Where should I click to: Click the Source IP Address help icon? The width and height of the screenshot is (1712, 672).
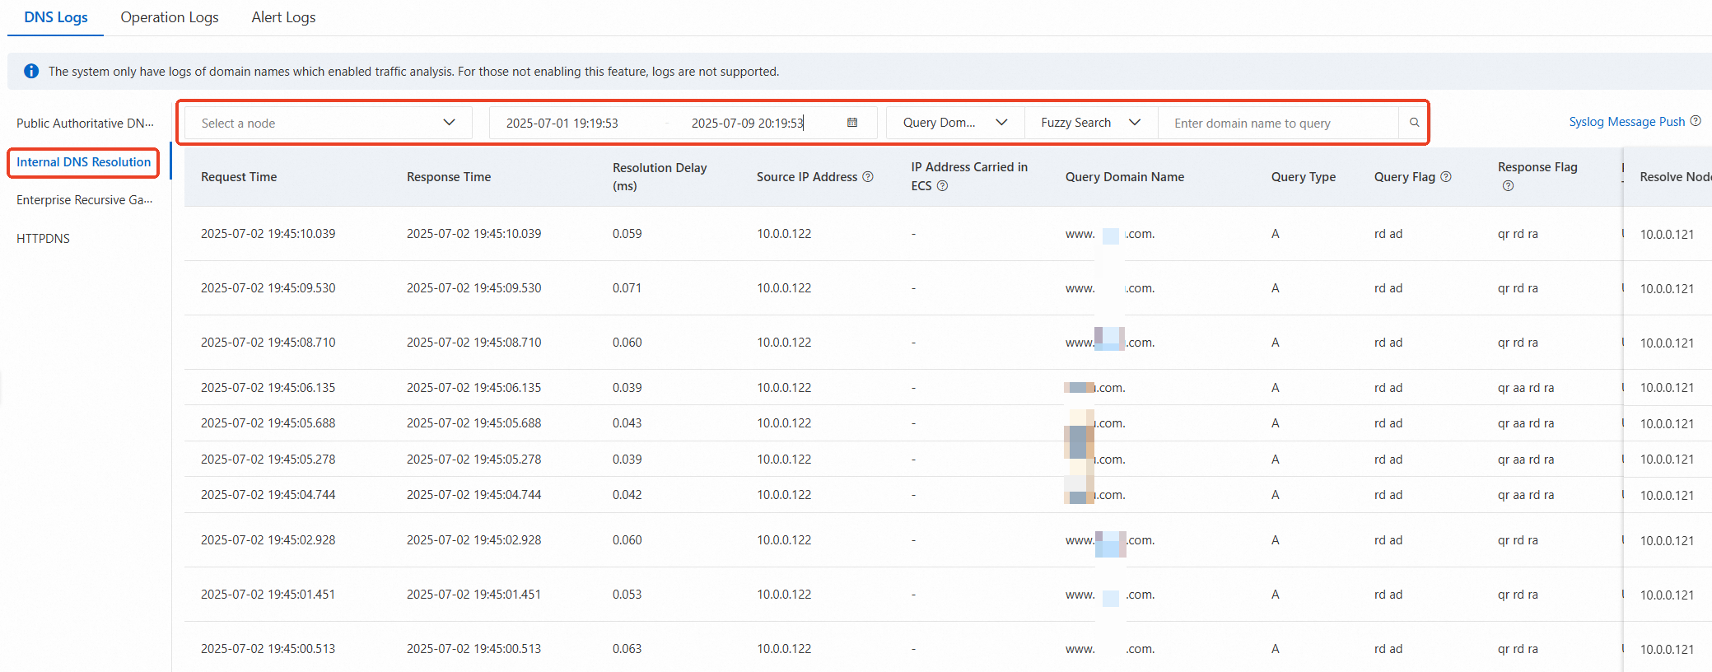868,177
